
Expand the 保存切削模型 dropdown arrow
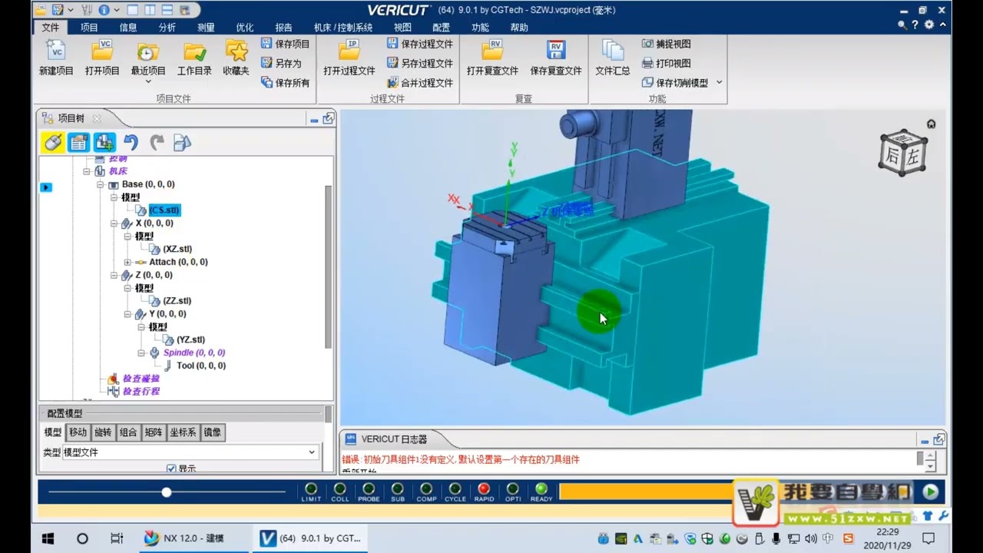click(x=720, y=82)
